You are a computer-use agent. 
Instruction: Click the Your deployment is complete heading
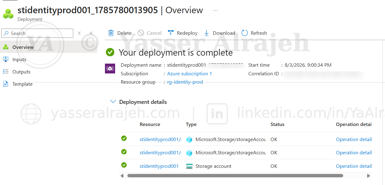pyautogui.click(x=176, y=53)
